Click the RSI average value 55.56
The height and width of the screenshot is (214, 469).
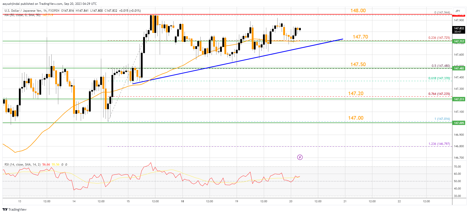click(56, 165)
